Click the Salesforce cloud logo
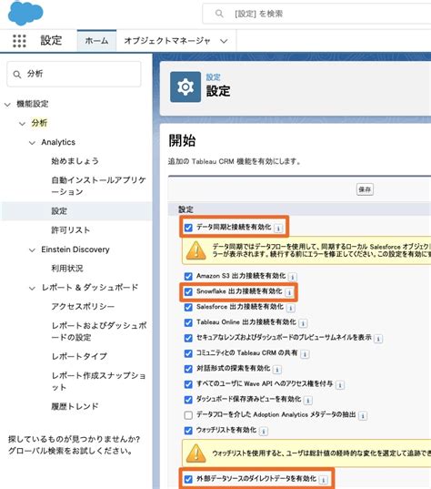This screenshot has height=489, width=431. (25, 13)
